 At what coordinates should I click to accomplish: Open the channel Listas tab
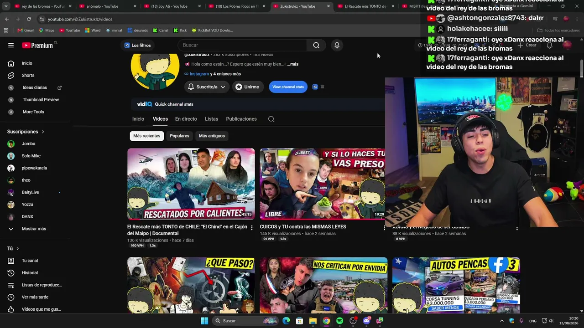point(211,119)
